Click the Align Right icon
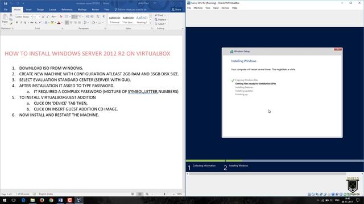 [x=75, y=23]
